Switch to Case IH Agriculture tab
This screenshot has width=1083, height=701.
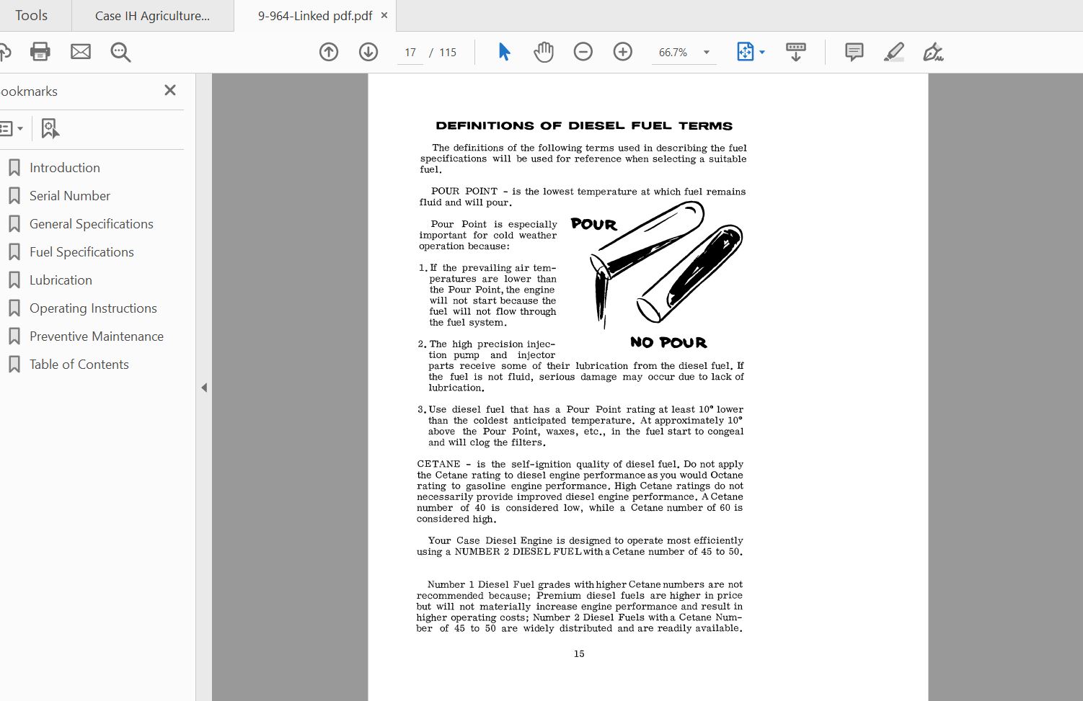(153, 16)
